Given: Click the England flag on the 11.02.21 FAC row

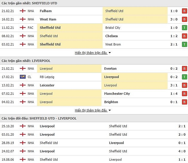Looking at the screenshot, I should [23, 28].
